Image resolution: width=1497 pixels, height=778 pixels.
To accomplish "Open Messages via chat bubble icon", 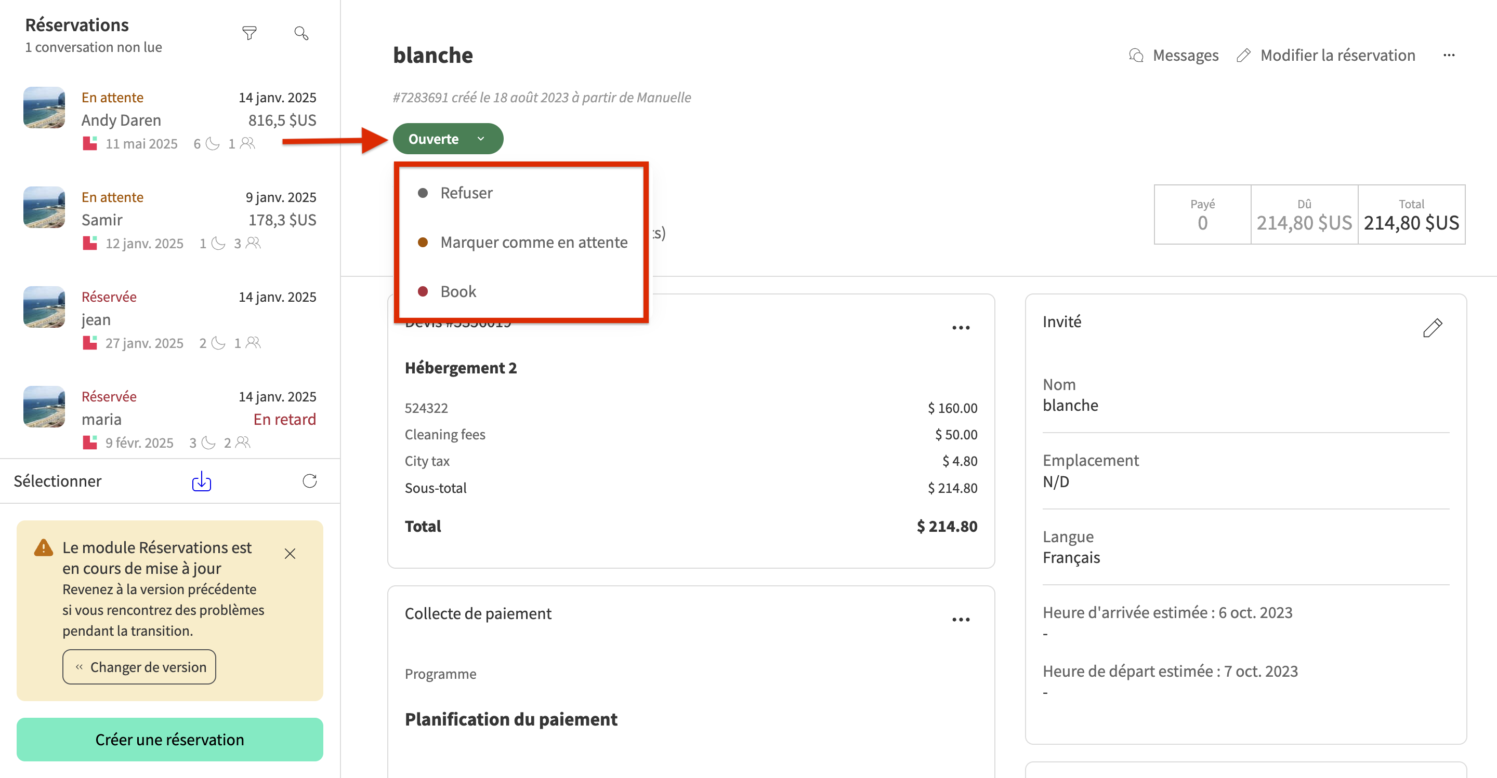I will (1136, 55).
